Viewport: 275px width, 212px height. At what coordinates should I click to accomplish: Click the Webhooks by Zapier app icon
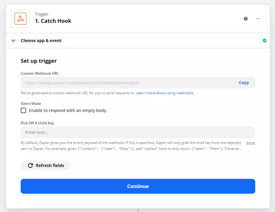(x=20, y=18)
